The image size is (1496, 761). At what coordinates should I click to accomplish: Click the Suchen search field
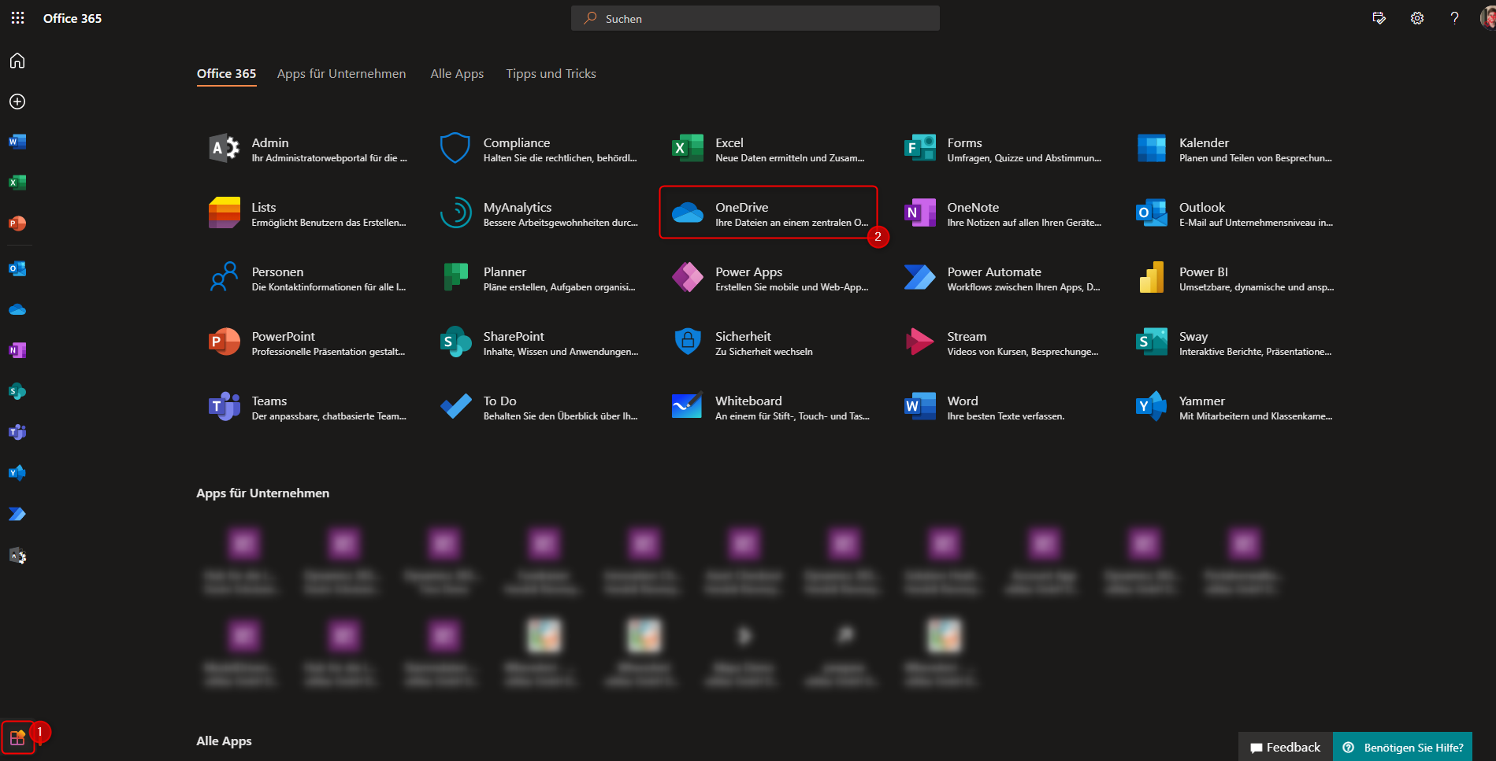point(755,18)
